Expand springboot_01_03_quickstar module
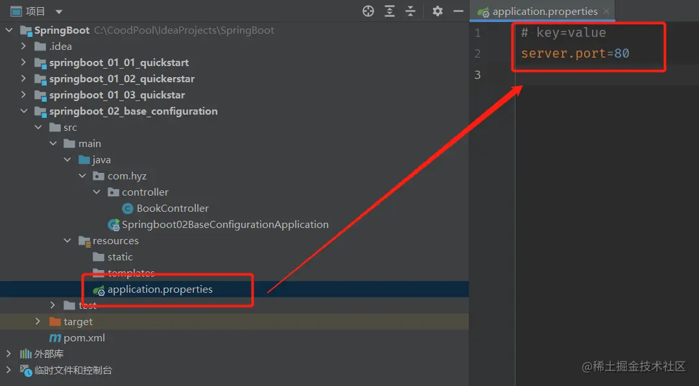This screenshot has width=699, height=386. click(23, 95)
